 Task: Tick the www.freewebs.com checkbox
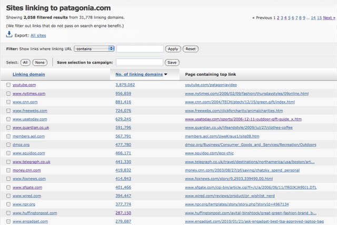point(8,111)
